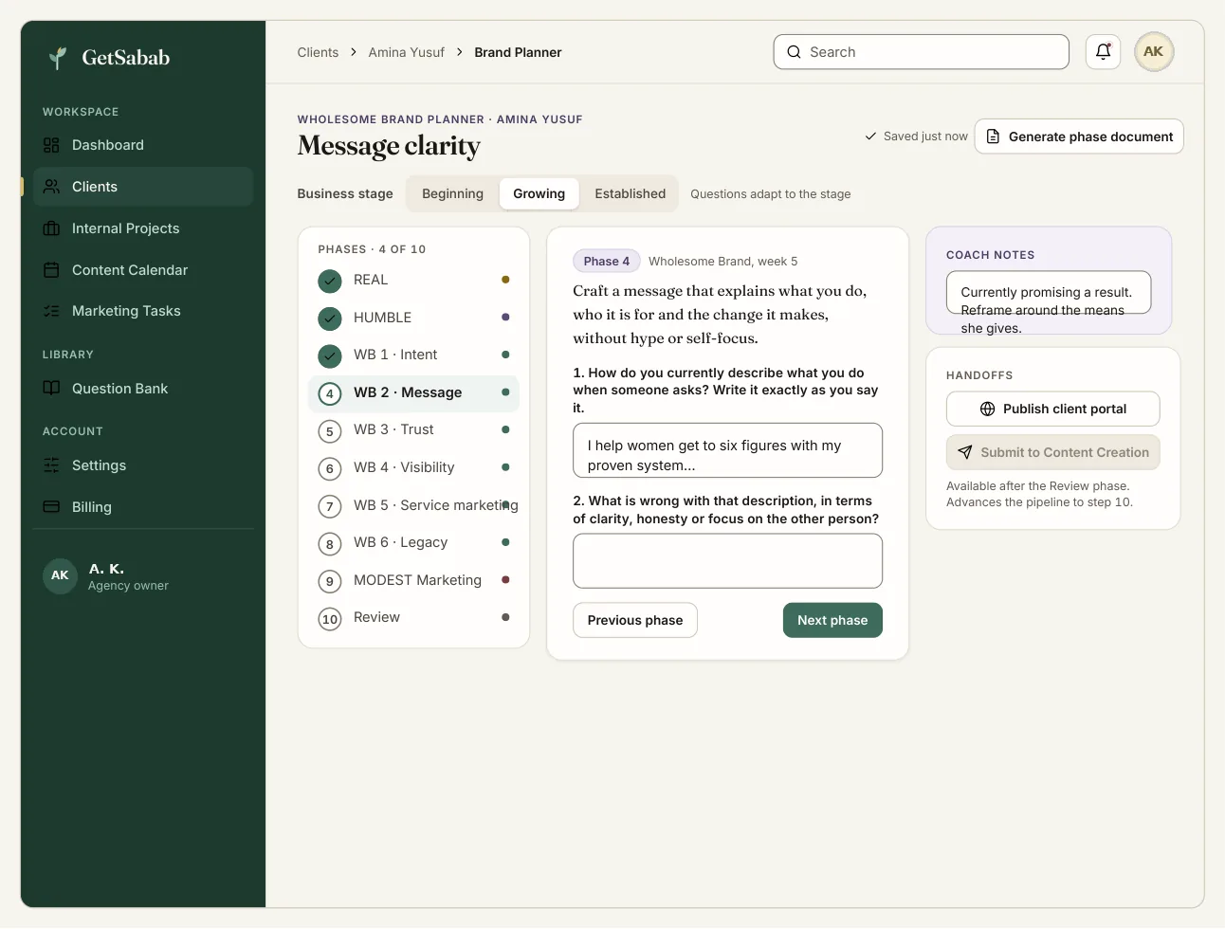1225x929 pixels.
Task: Open phase 5 WB 3 · Trust
Action: (414, 430)
